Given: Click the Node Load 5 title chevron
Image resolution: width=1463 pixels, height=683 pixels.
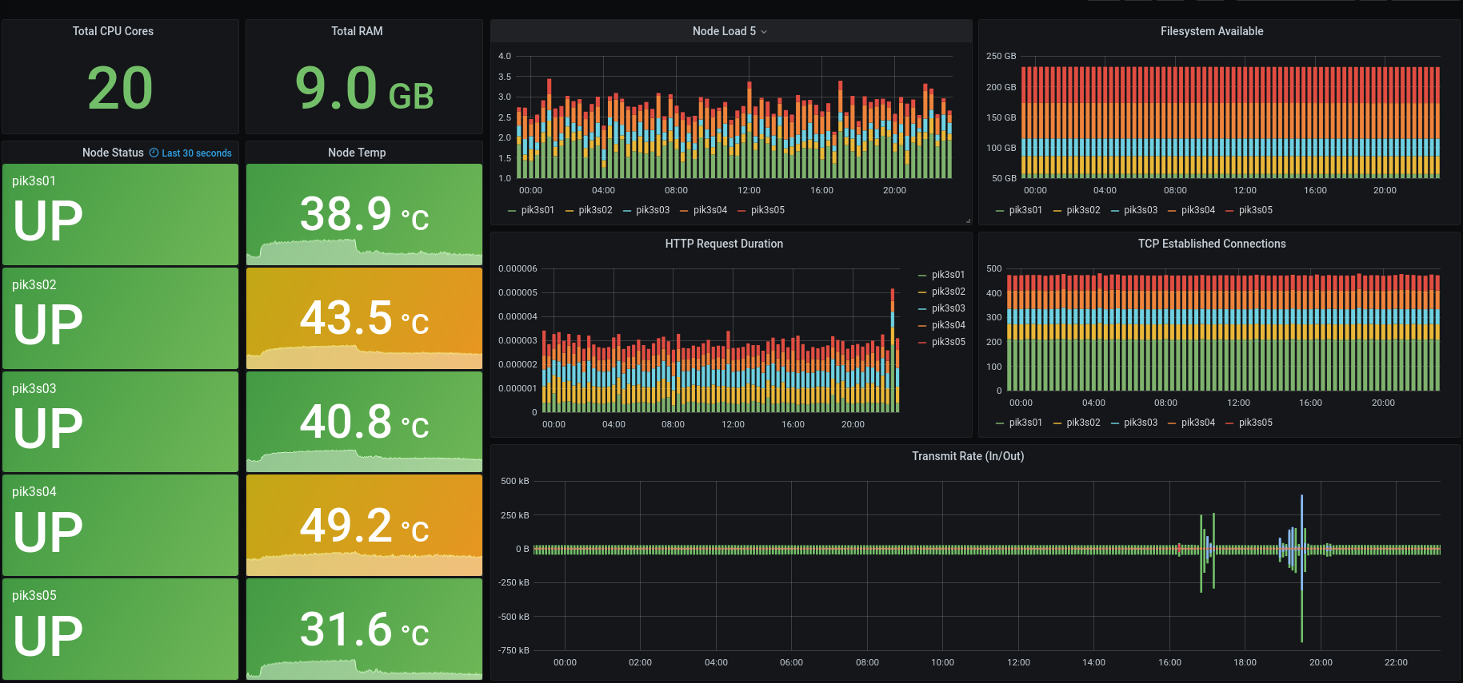Looking at the screenshot, I should click(x=764, y=32).
